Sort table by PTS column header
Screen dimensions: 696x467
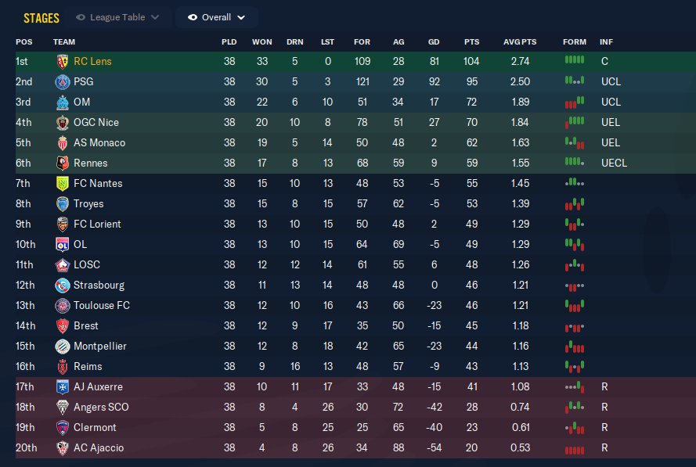[x=471, y=41]
